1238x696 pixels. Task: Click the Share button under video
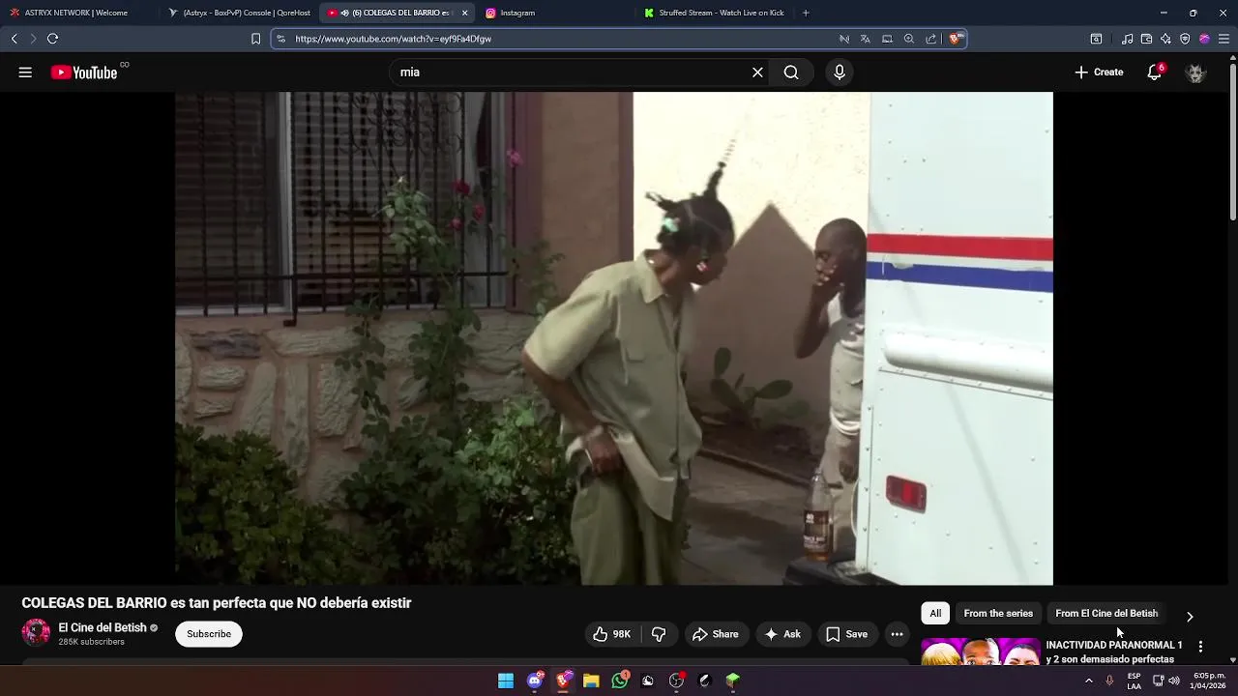coord(716,634)
